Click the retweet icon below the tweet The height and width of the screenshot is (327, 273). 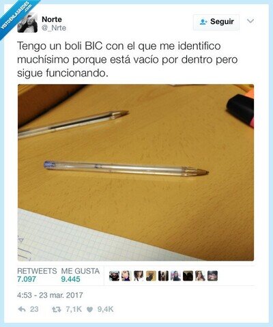point(56,309)
